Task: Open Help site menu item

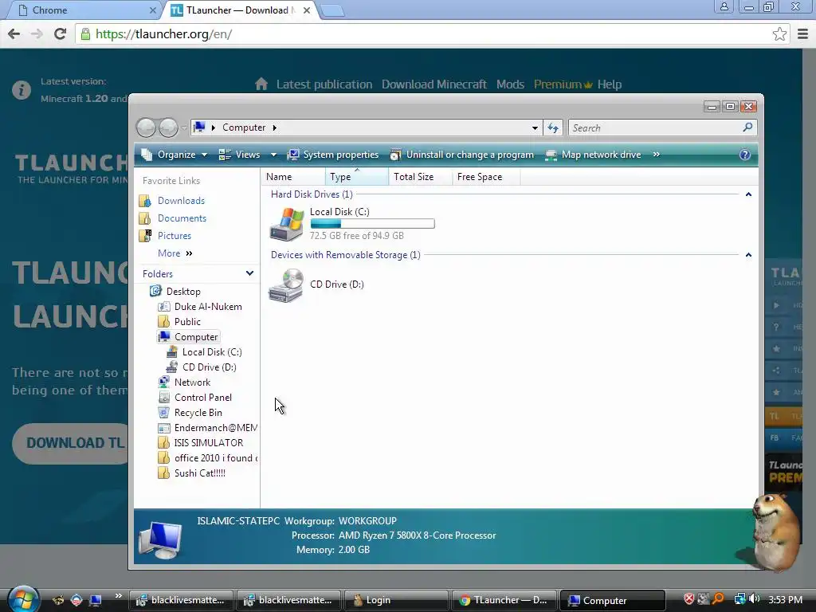Action: coord(610,84)
